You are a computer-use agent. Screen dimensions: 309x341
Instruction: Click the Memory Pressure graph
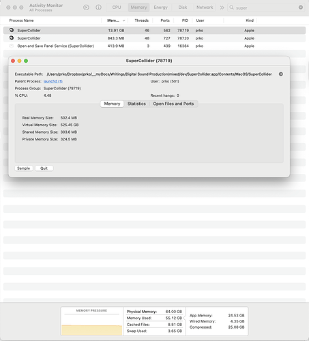(91, 325)
